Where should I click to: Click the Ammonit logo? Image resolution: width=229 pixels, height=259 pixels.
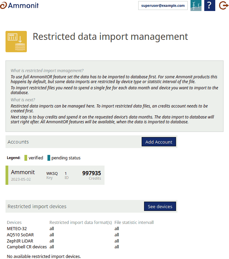pyautogui.click(x=19, y=5)
